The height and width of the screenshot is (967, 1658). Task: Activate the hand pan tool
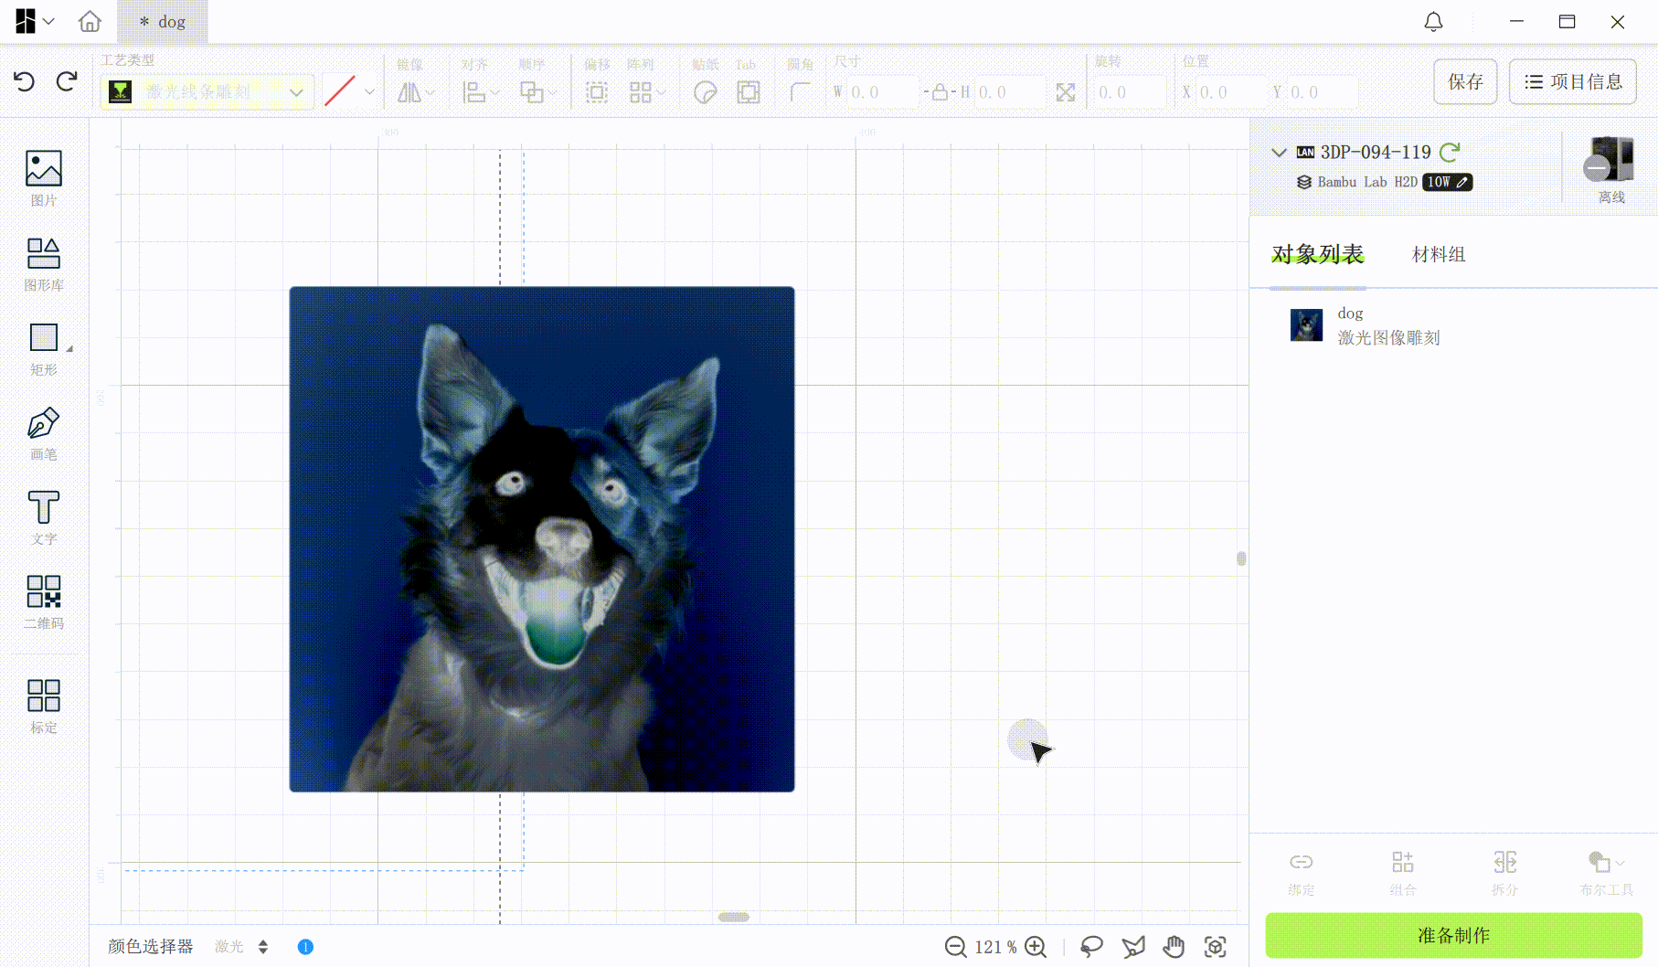pyautogui.click(x=1174, y=947)
